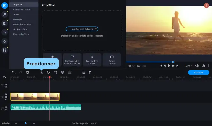Click the Vidéo rapide button

point(112,60)
